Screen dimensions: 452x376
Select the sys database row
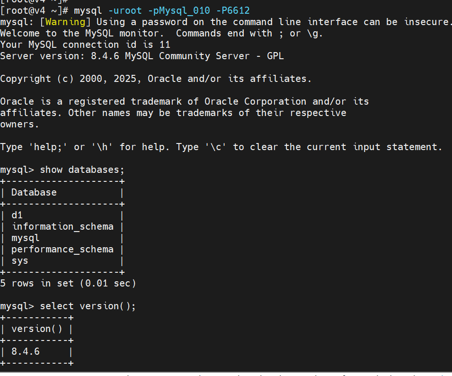tap(20, 260)
